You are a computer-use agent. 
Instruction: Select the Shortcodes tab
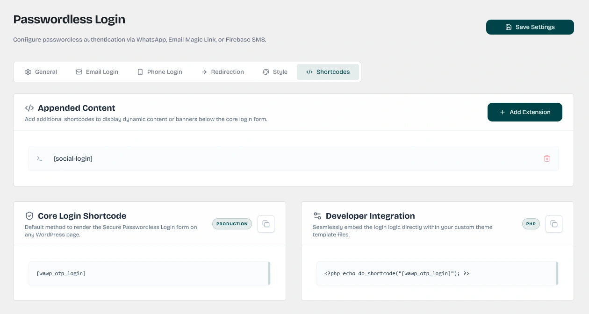pos(328,72)
